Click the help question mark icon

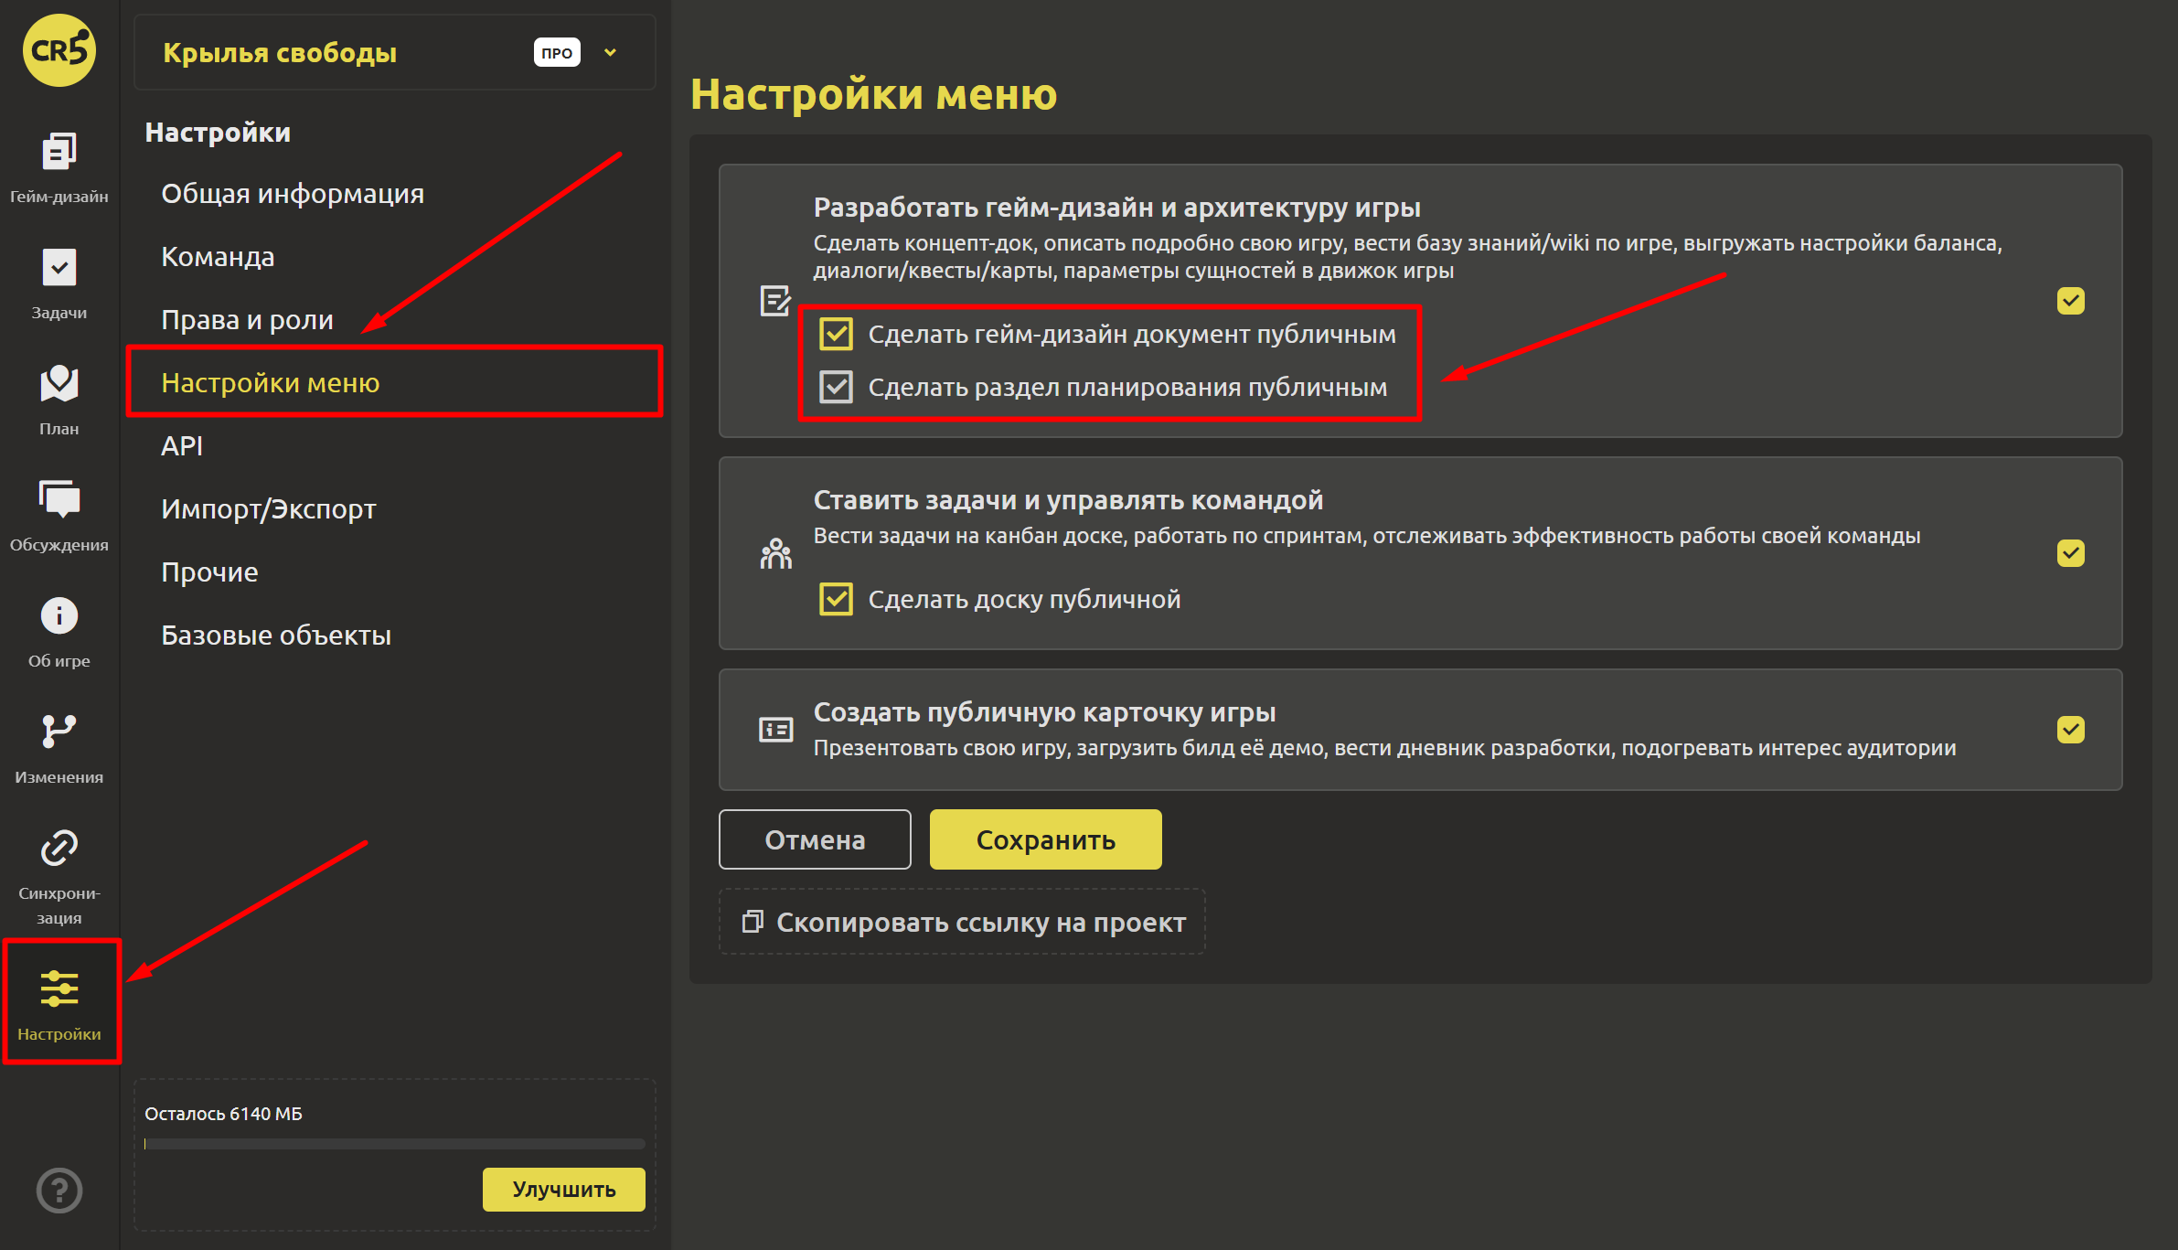(x=59, y=1190)
